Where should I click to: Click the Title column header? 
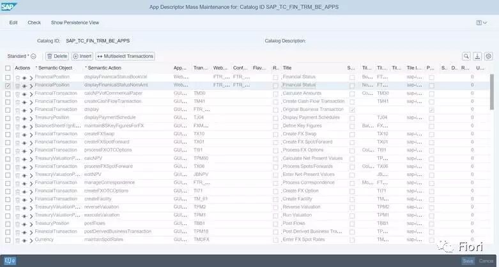click(287, 68)
